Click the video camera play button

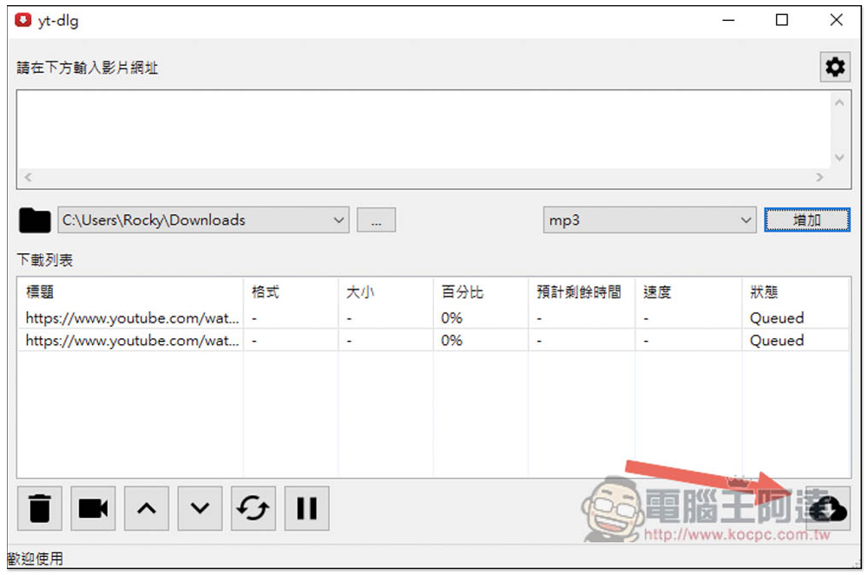(x=93, y=508)
